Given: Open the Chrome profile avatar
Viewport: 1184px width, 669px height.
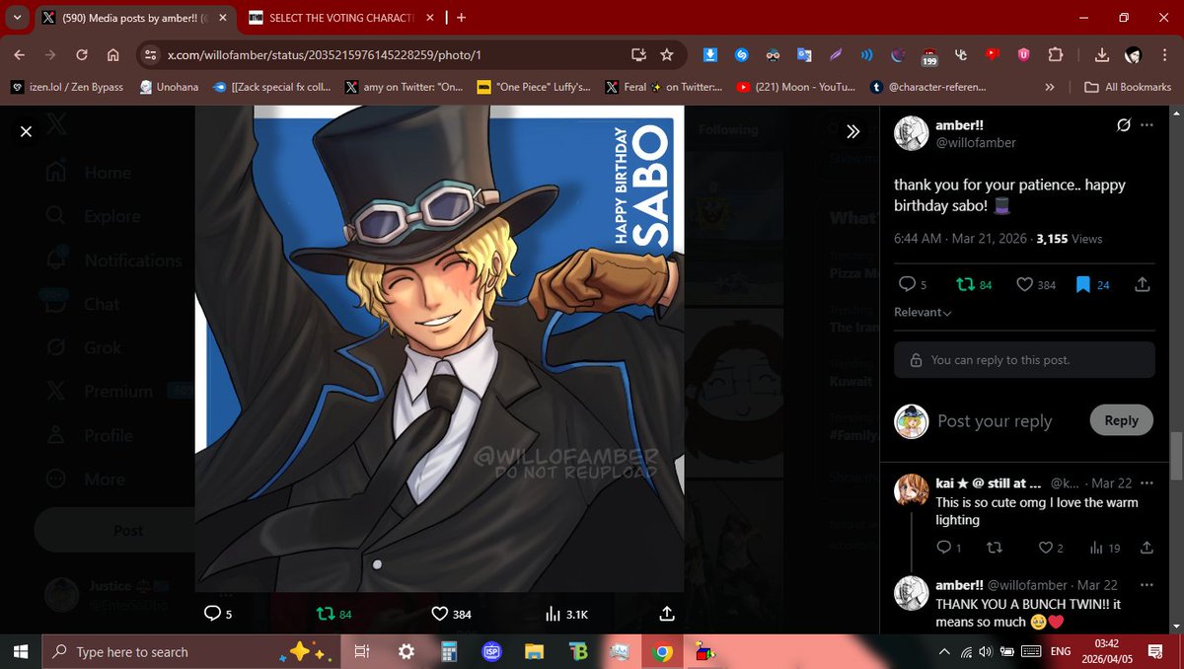Looking at the screenshot, I should (x=1134, y=55).
